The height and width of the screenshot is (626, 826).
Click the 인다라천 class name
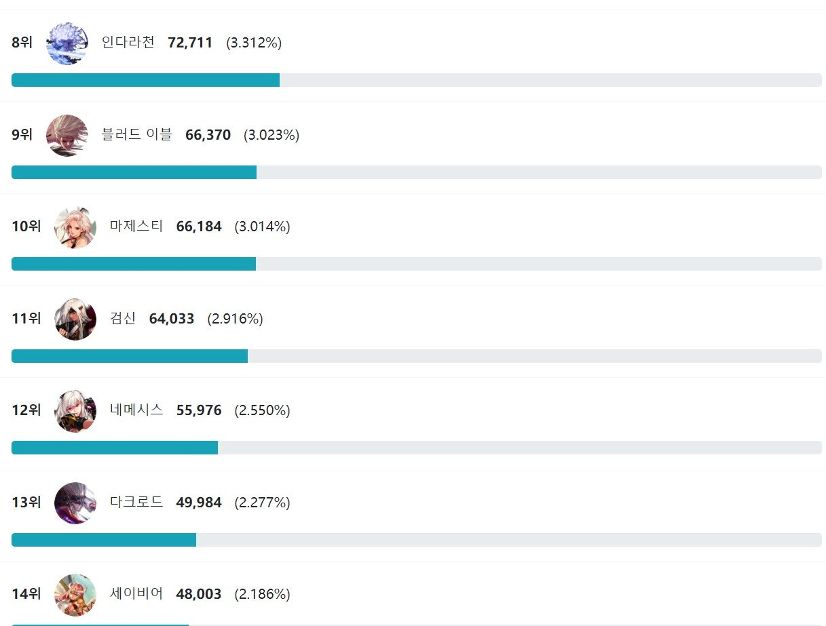128,43
